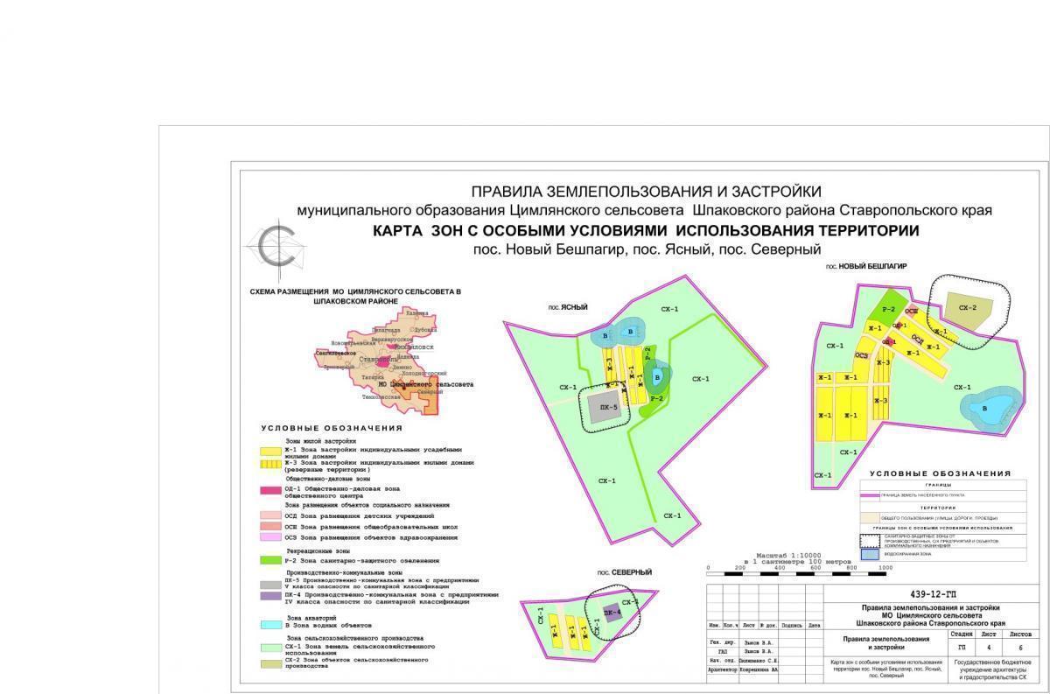Click the olive СХ-2 zone in Новый Бешпагир
The width and height of the screenshot is (1050, 694).
(x=967, y=310)
